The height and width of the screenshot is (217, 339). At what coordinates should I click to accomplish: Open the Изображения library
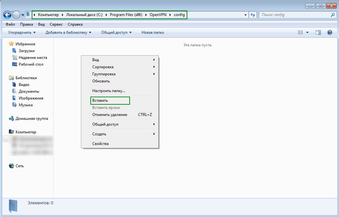[31, 98]
